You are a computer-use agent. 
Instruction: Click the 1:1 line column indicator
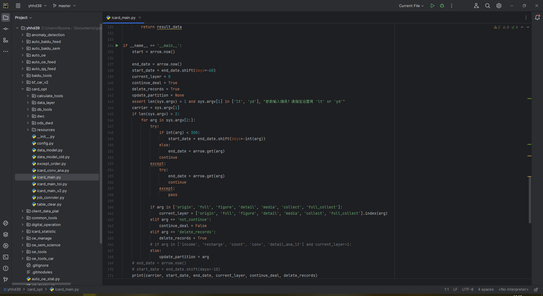click(447, 290)
